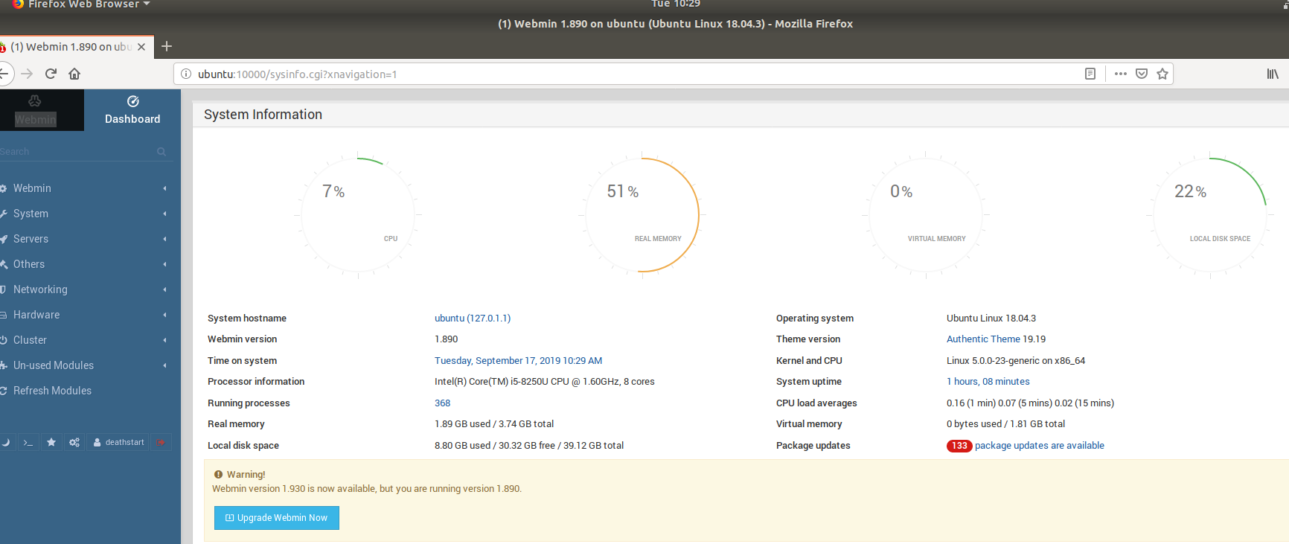Open theme configuration gears icon

click(74, 442)
